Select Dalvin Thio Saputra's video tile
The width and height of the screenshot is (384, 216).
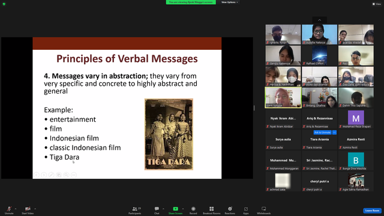coord(356,97)
